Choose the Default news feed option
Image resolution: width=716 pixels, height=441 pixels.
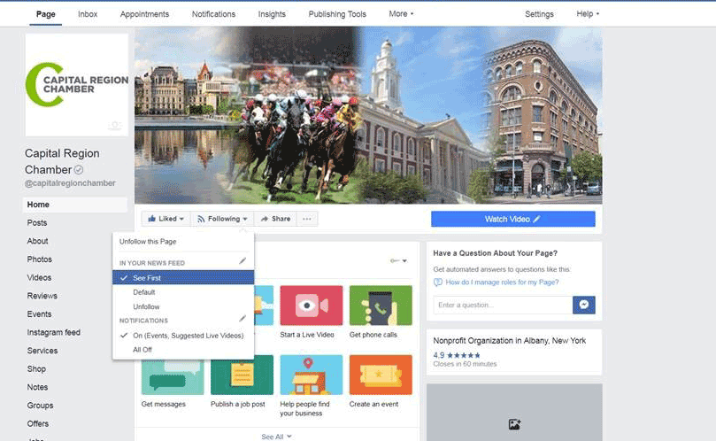pos(144,292)
